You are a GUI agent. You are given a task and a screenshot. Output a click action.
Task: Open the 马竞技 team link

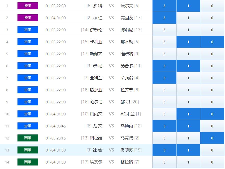(127, 138)
